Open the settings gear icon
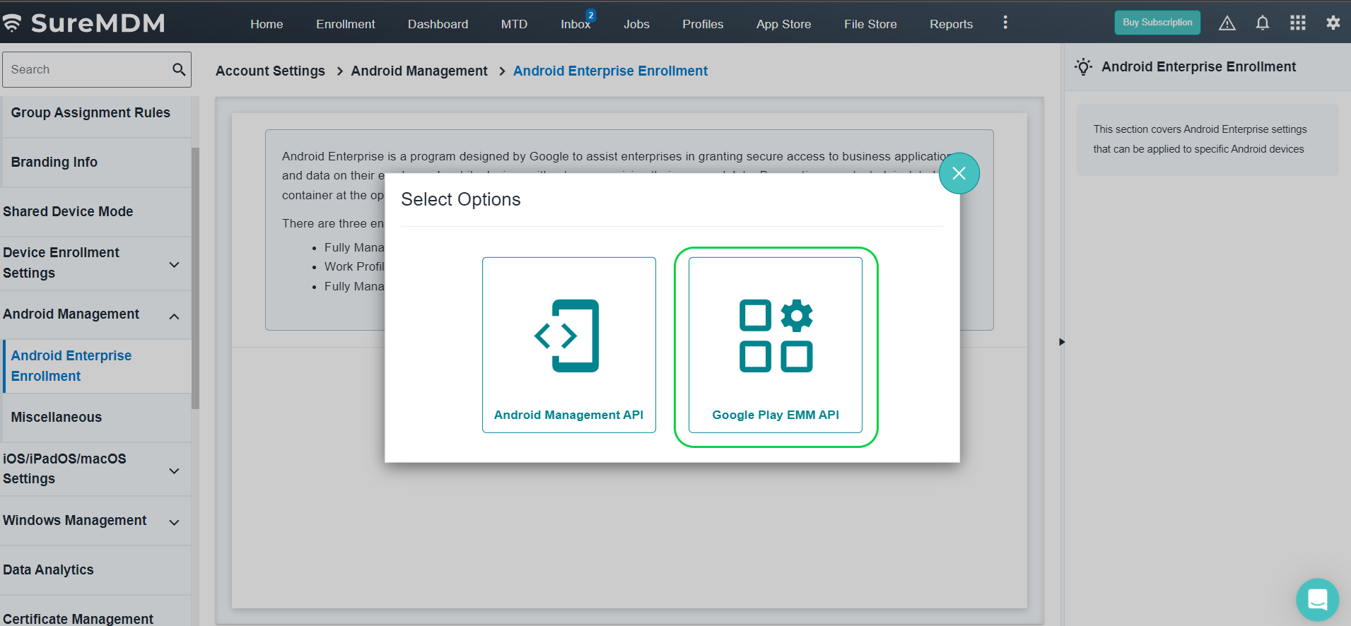This screenshot has width=1351, height=626. click(1333, 23)
